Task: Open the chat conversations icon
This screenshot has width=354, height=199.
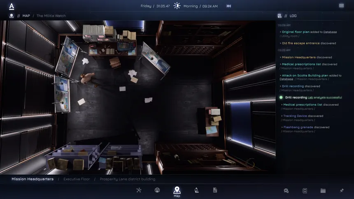Action: (x=286, y=191)
